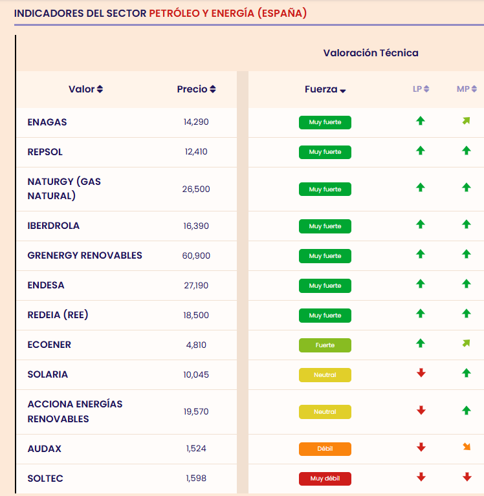Open the SOLTEC stock link
The image size is (484, 496).
point(45,479)
